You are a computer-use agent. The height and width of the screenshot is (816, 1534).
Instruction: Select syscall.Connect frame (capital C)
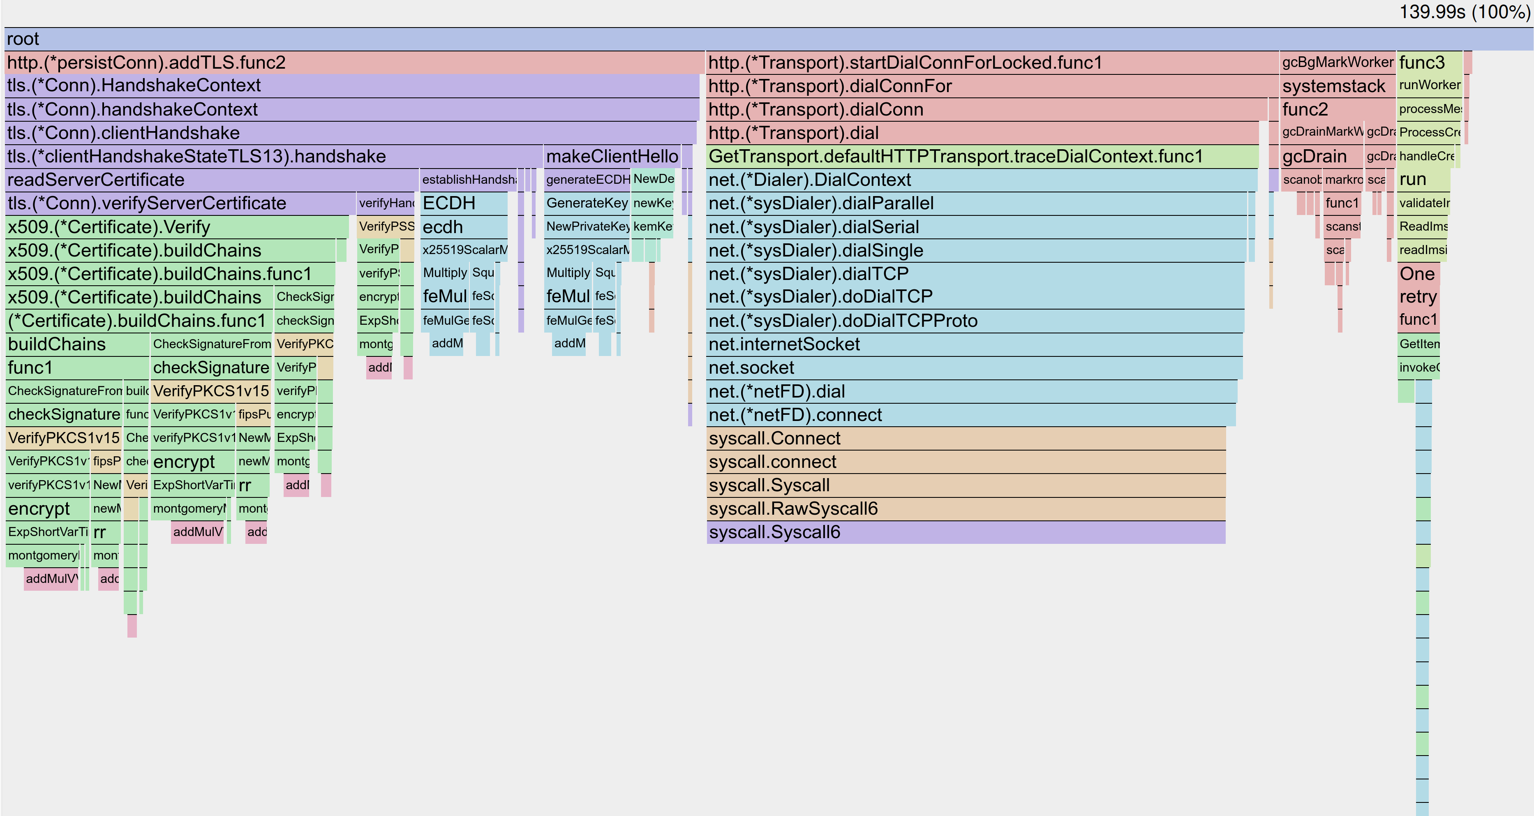point(966,438)
